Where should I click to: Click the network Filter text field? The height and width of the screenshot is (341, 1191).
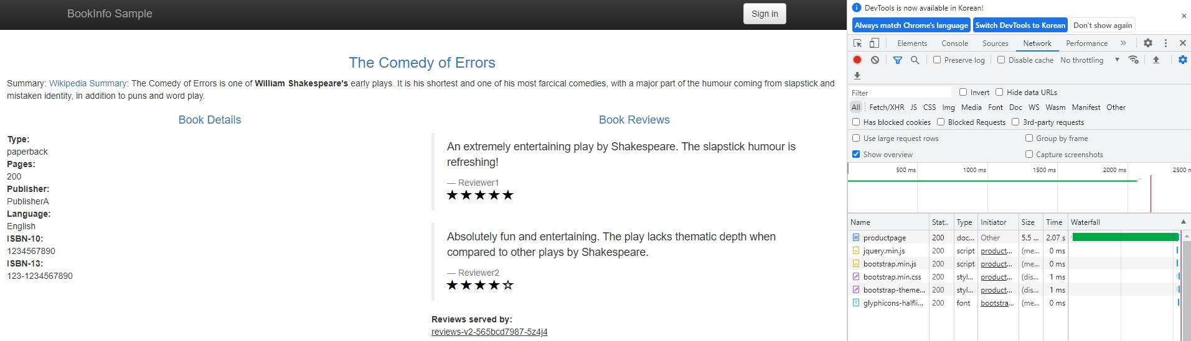pyautogui.click(x=900, y=93)
